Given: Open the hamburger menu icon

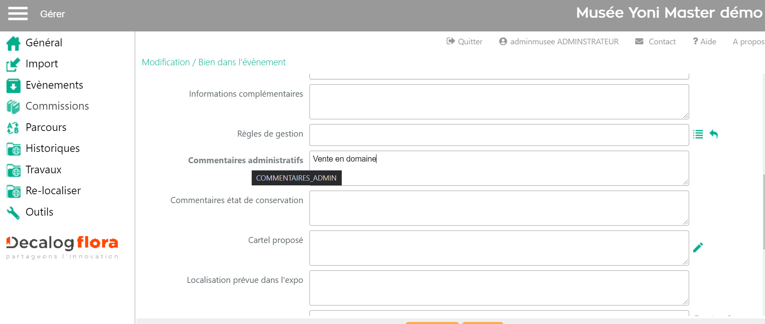Looking at the screenshot, I should [x=18, y=14].
